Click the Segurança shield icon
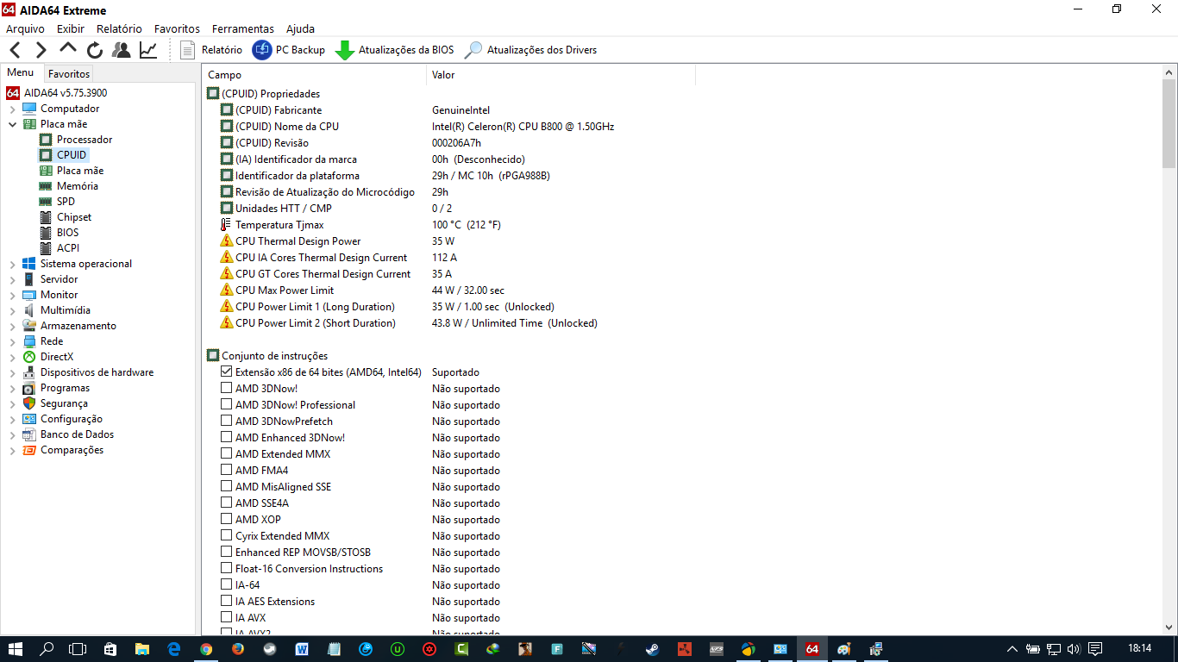 (x=29, y=403)
